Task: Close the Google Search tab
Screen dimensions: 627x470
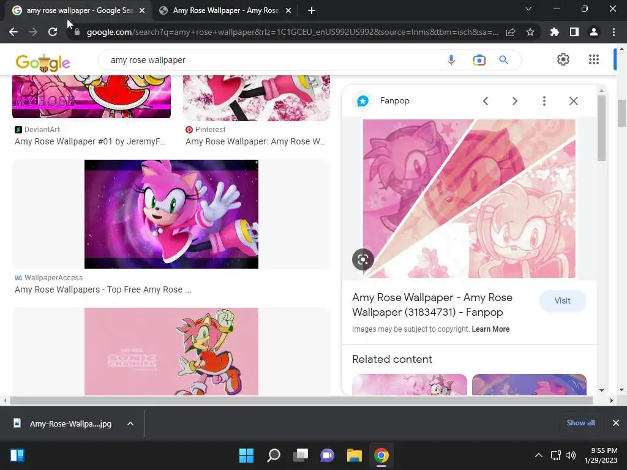Action: (x=142, y=10)
